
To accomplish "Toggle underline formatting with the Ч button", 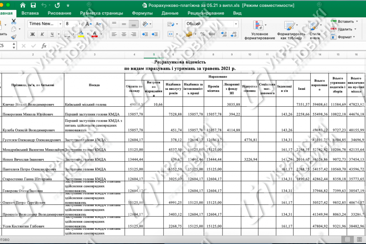I will click(x=52, y=34).
